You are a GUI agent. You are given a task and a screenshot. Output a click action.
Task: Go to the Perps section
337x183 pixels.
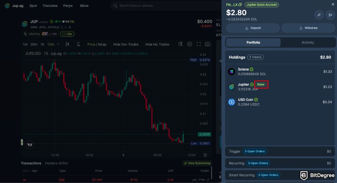coord(68,6)
